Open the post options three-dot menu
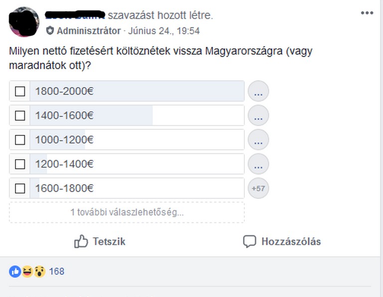 pyautogui.click(x=367, y=13)
